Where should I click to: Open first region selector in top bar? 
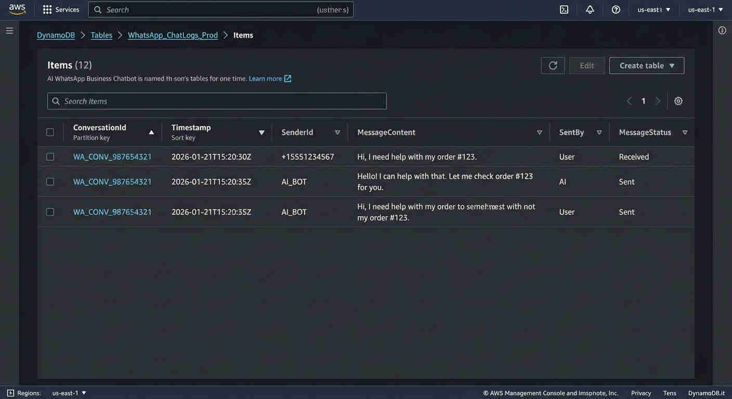654,9
